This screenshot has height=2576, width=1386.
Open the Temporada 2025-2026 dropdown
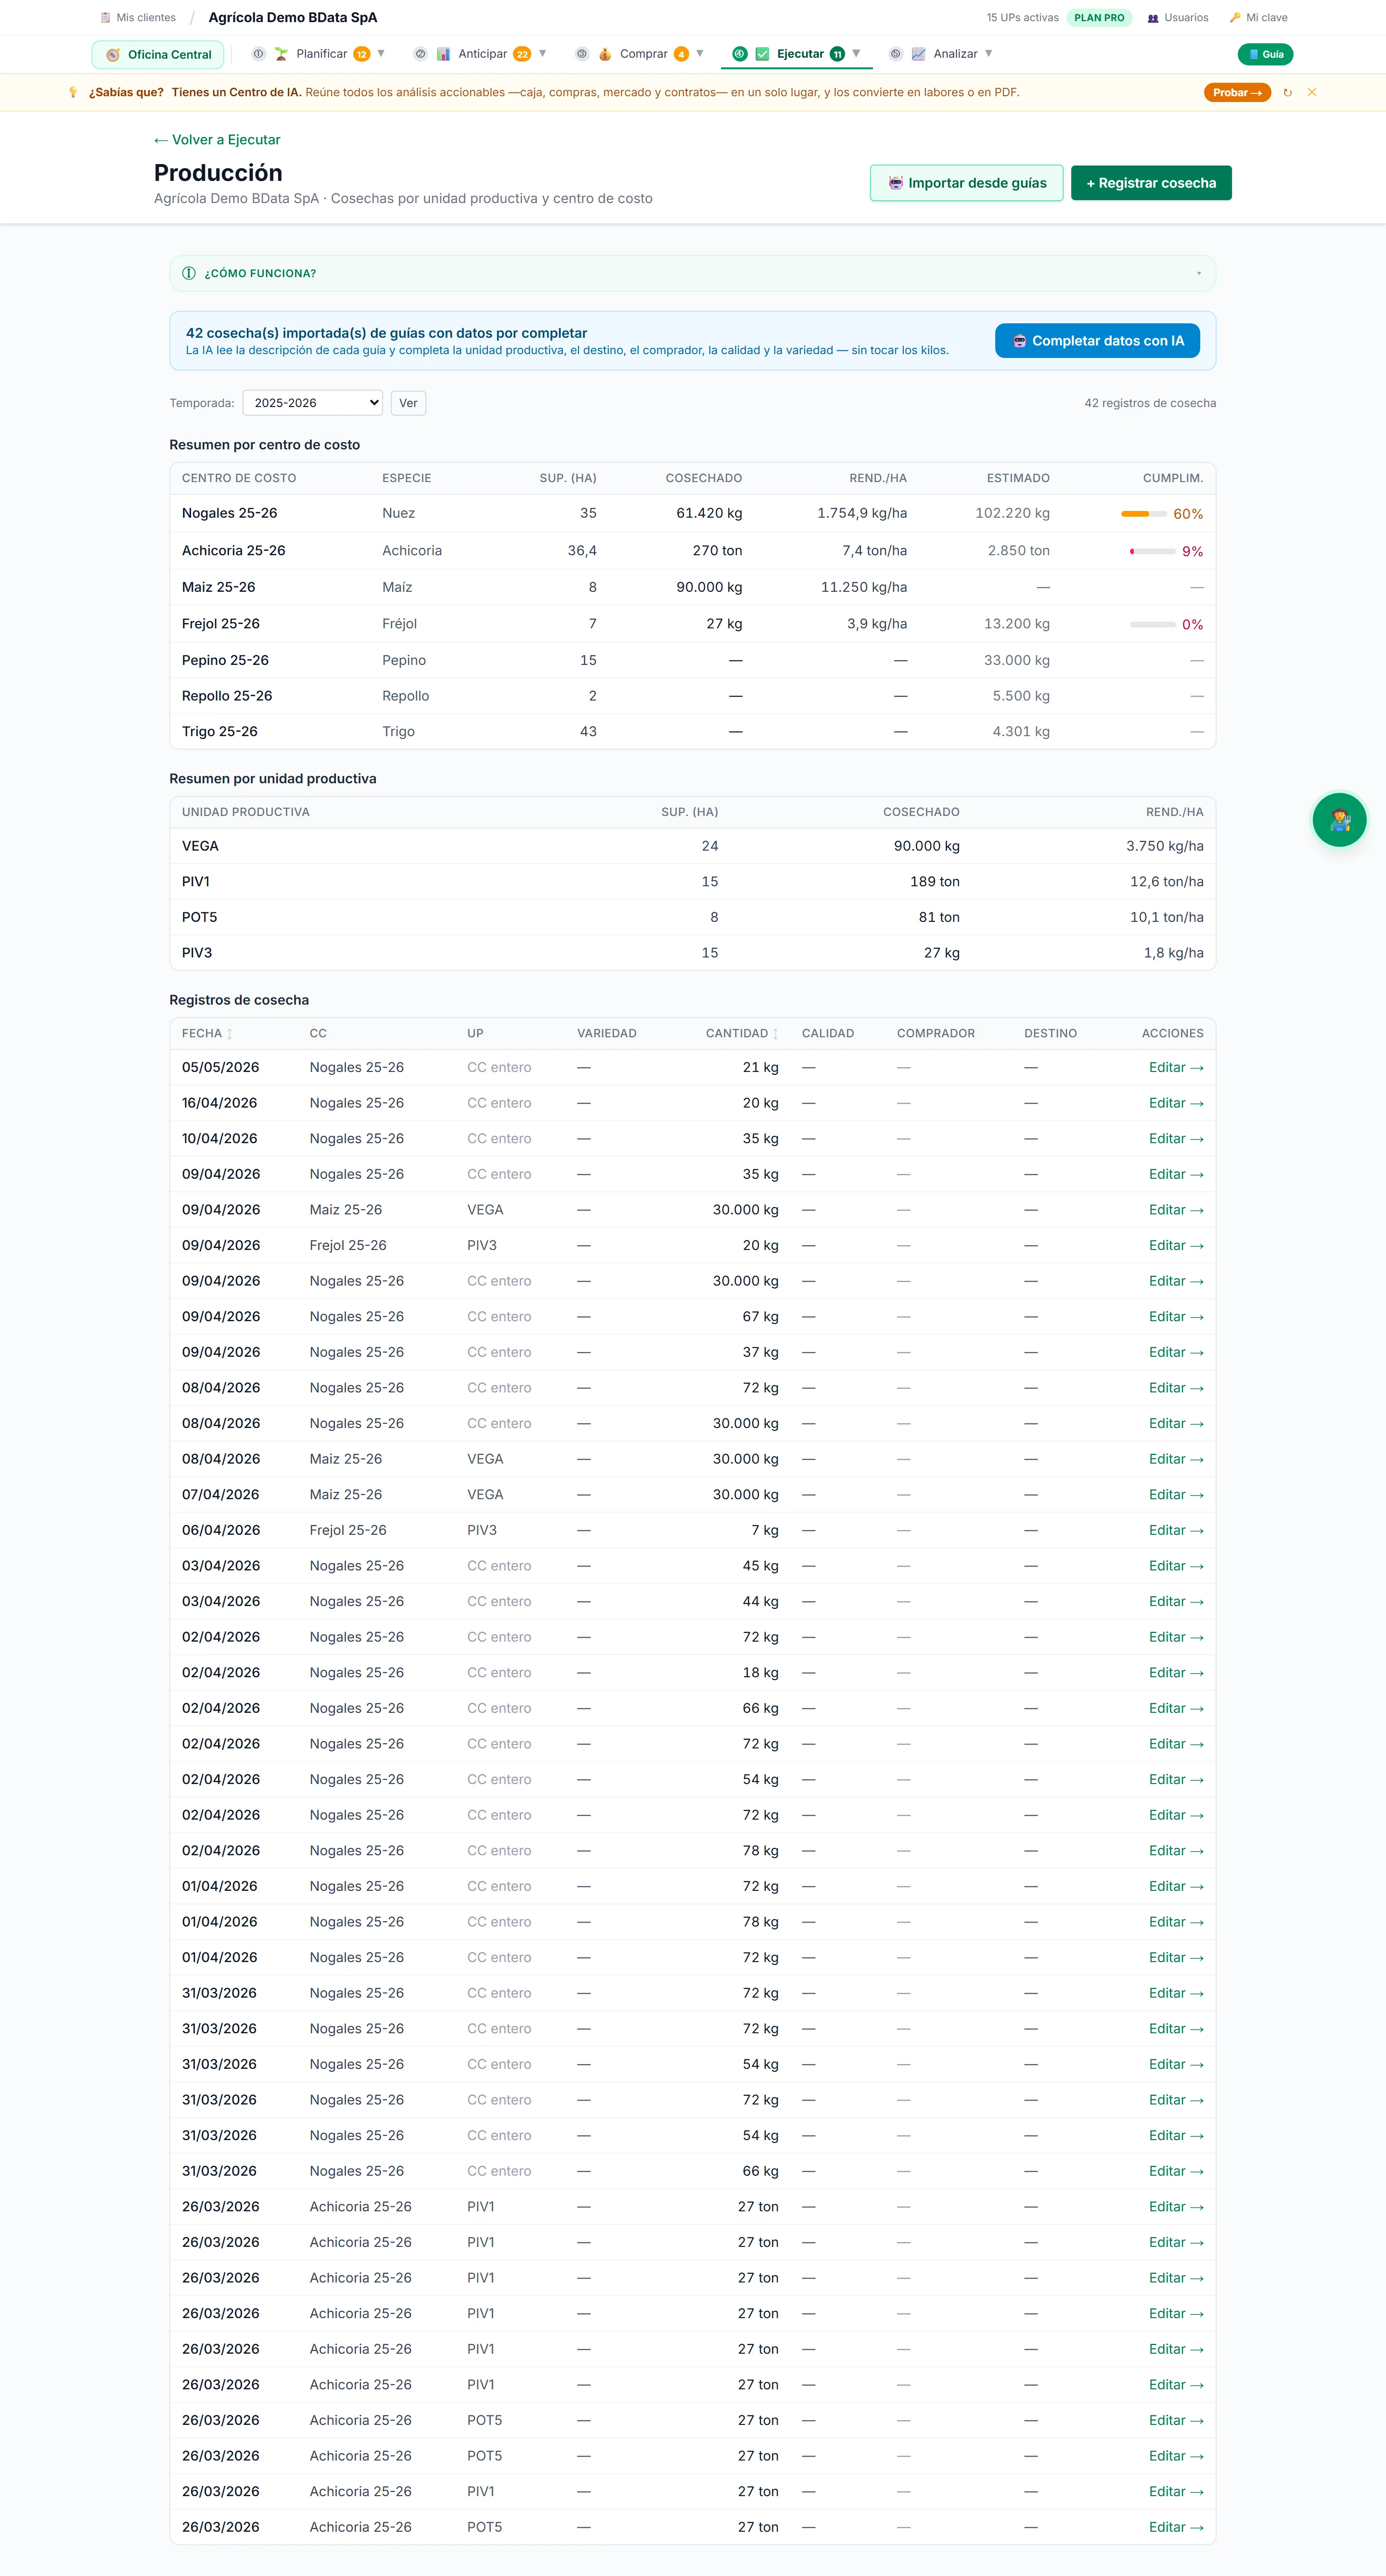point(313,403)
